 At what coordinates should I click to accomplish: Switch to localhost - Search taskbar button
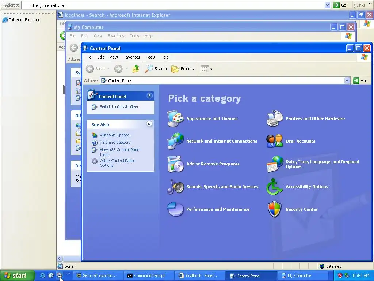[199, 276]
